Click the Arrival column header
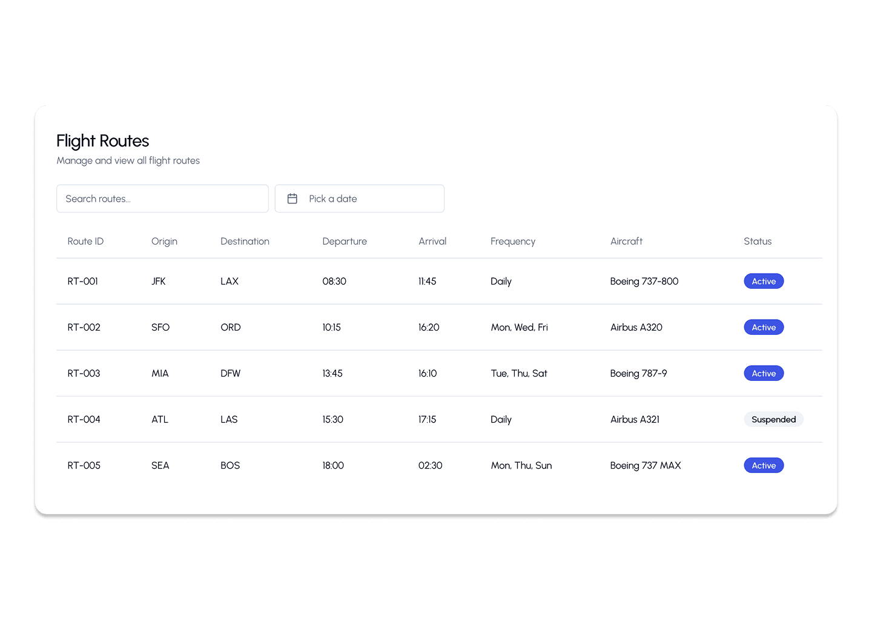The height and width of the screenshot is (620, 872). point(432,241)
